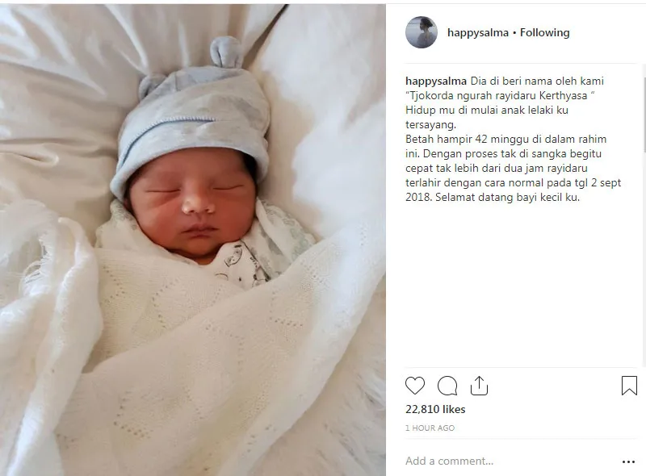The height and width of the screenshot is (476, 646).
Task: Like the post with the heart icon
Action: point(415,386)
